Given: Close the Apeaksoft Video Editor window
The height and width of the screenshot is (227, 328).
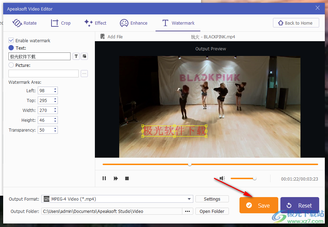Looking at the screenshot, I should click(317, 8).
